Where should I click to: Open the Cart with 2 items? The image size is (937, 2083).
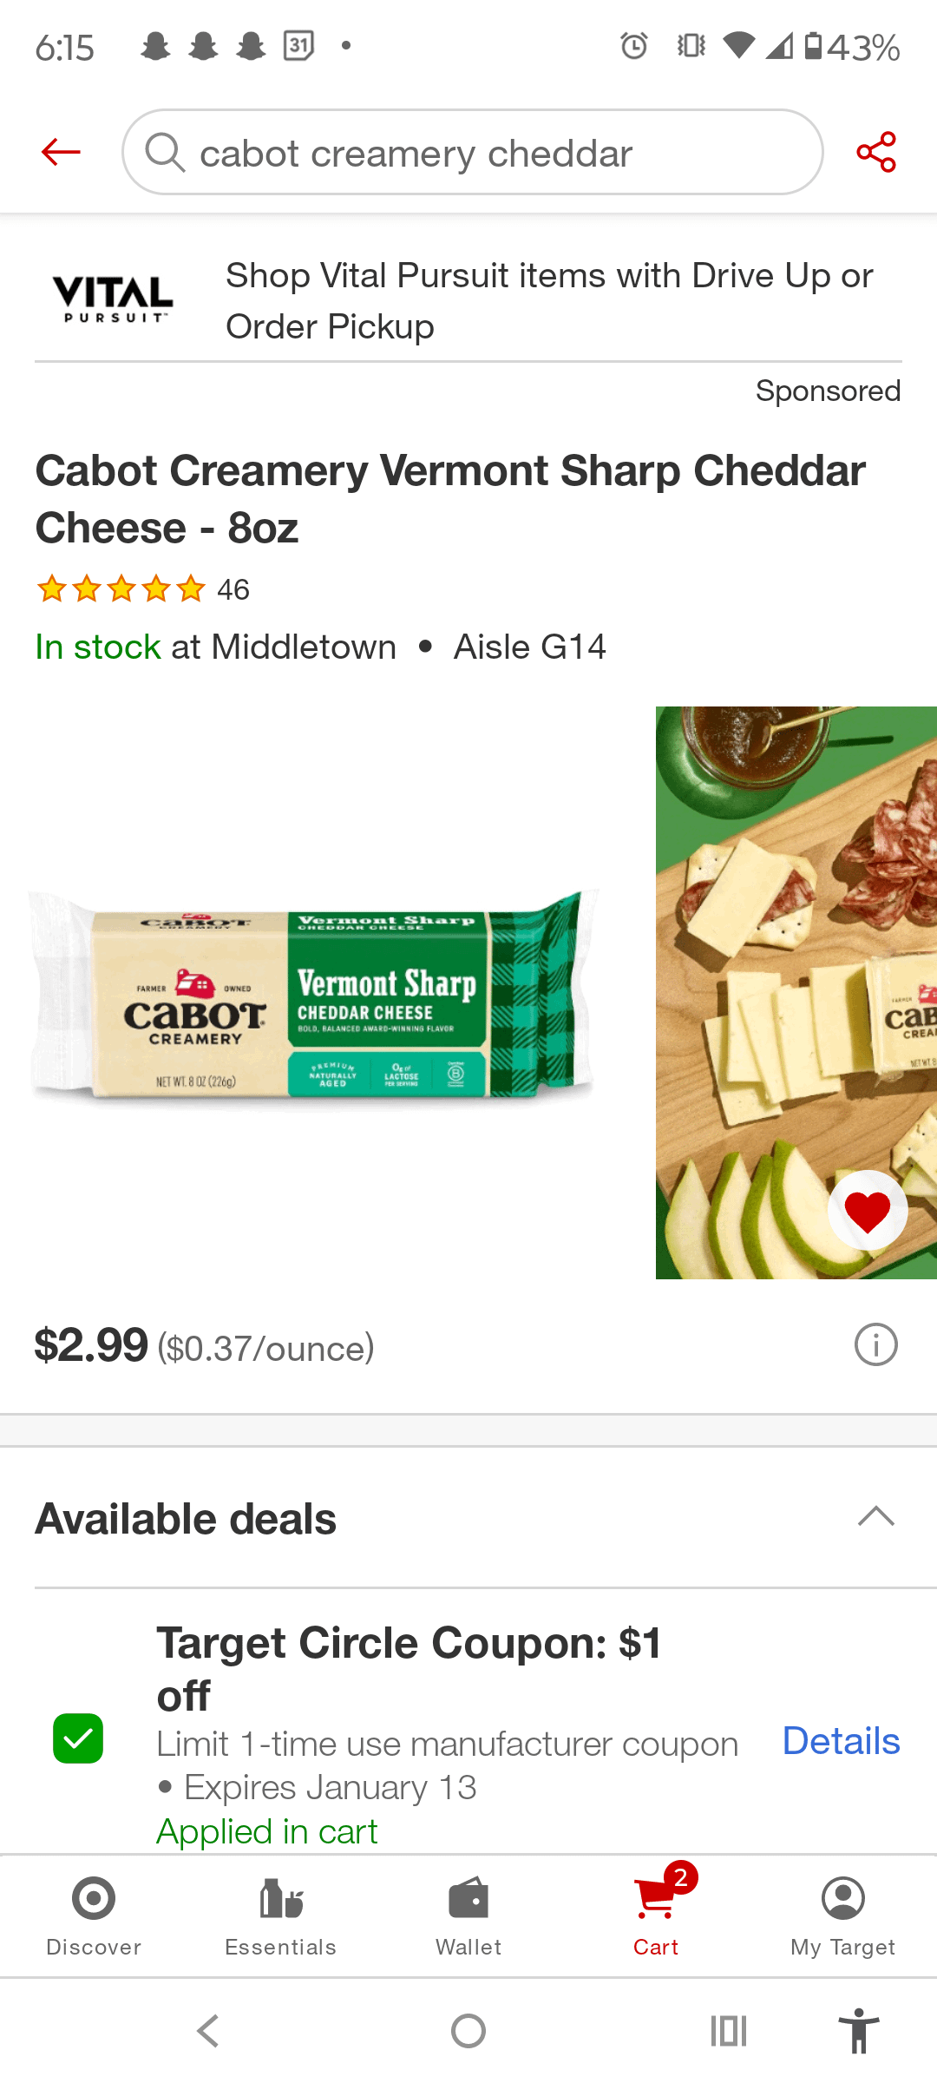tap(657, 1914)
